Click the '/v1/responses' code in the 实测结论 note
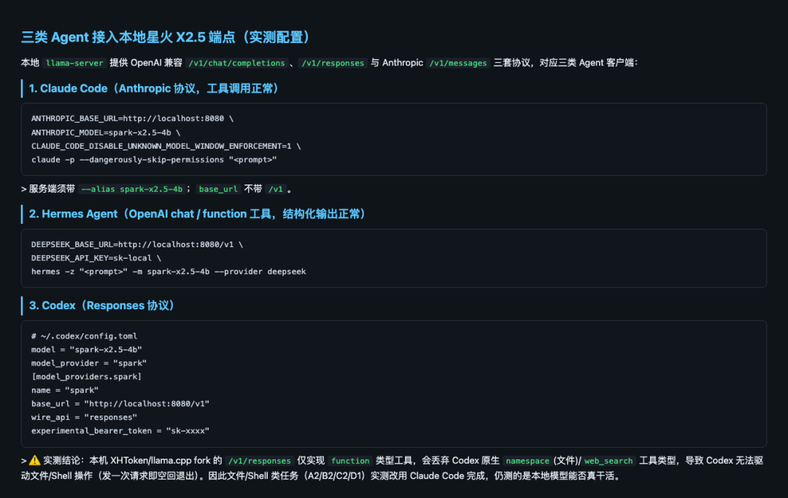 pyautogui.click(x=259, y=461)
